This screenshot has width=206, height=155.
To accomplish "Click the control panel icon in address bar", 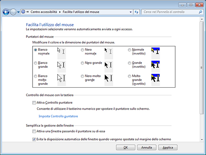I will [23, 12].
